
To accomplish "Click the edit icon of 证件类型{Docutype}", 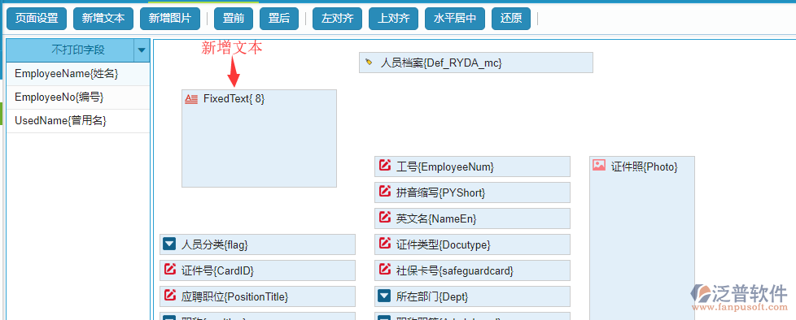I will pos(385,244).
